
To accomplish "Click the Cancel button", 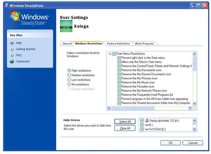I will click(193, 143).
